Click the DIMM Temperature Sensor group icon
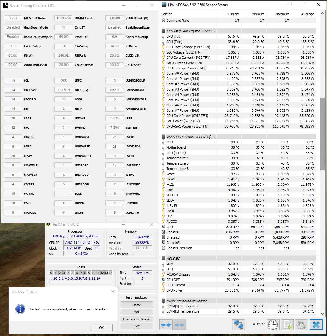This screenshot has width=327, height=336. coord(163,301)
